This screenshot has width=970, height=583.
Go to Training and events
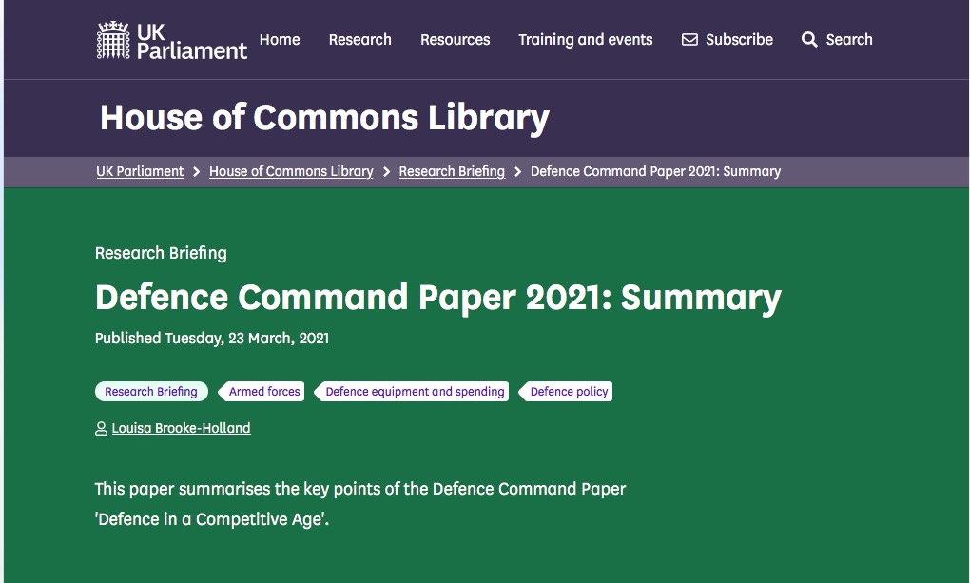click(x=585, y=40)
